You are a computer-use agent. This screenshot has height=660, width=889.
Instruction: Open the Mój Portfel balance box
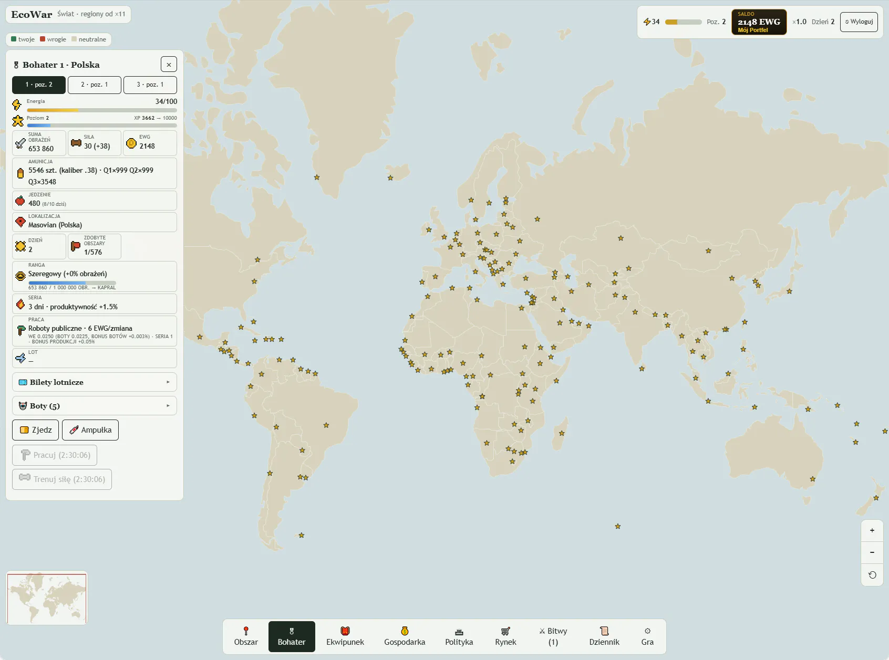(x=759, y=22)
